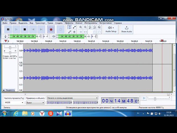Click the selection end time field
Image resolution: width=177 pixels, height=133 pixels.
click(86, 103)
